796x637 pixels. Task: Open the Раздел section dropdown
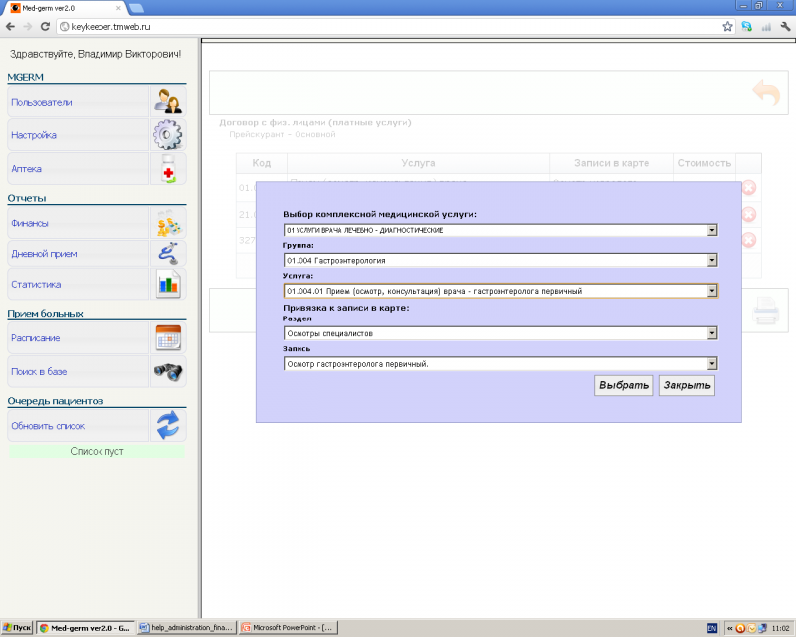pos(711,333)
